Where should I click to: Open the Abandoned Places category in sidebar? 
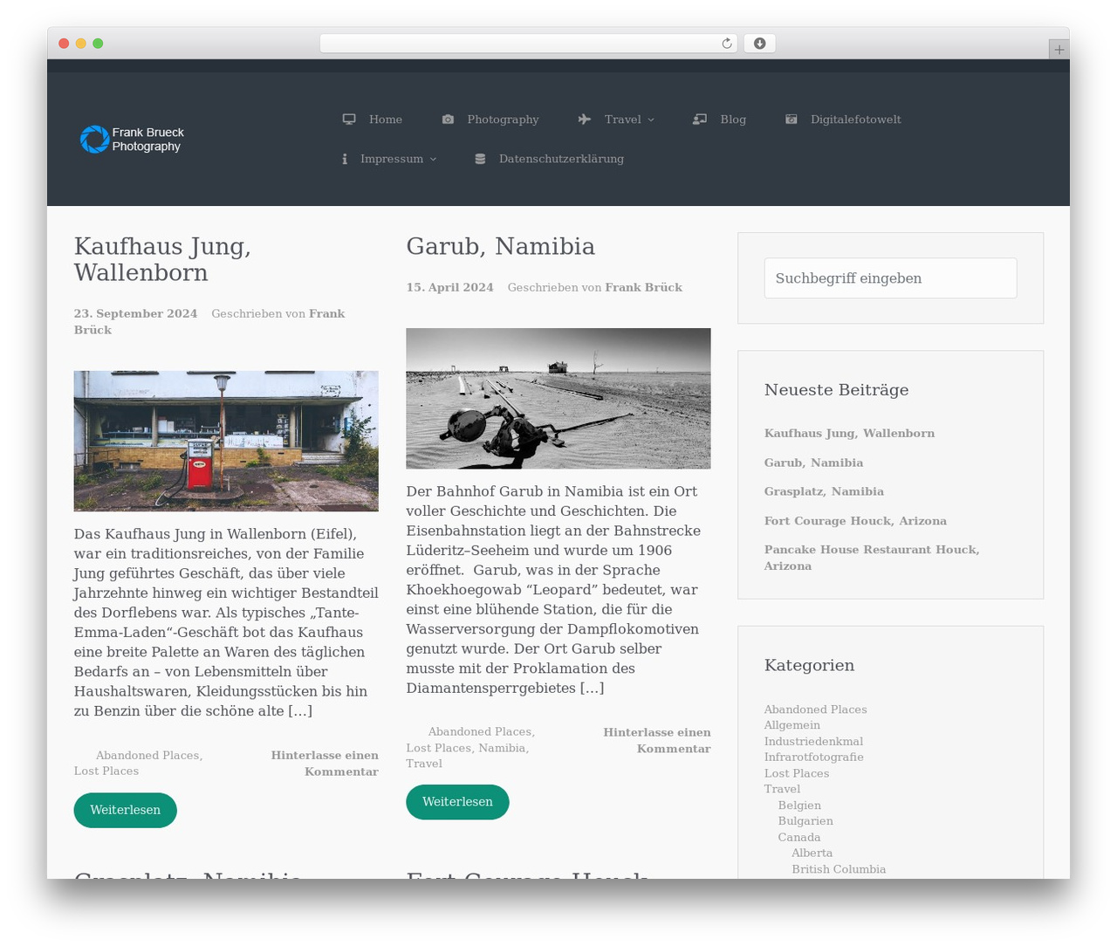tap(816, 709)
